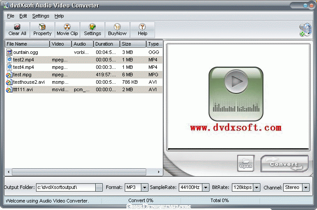Sort by Audio column header

83,44
